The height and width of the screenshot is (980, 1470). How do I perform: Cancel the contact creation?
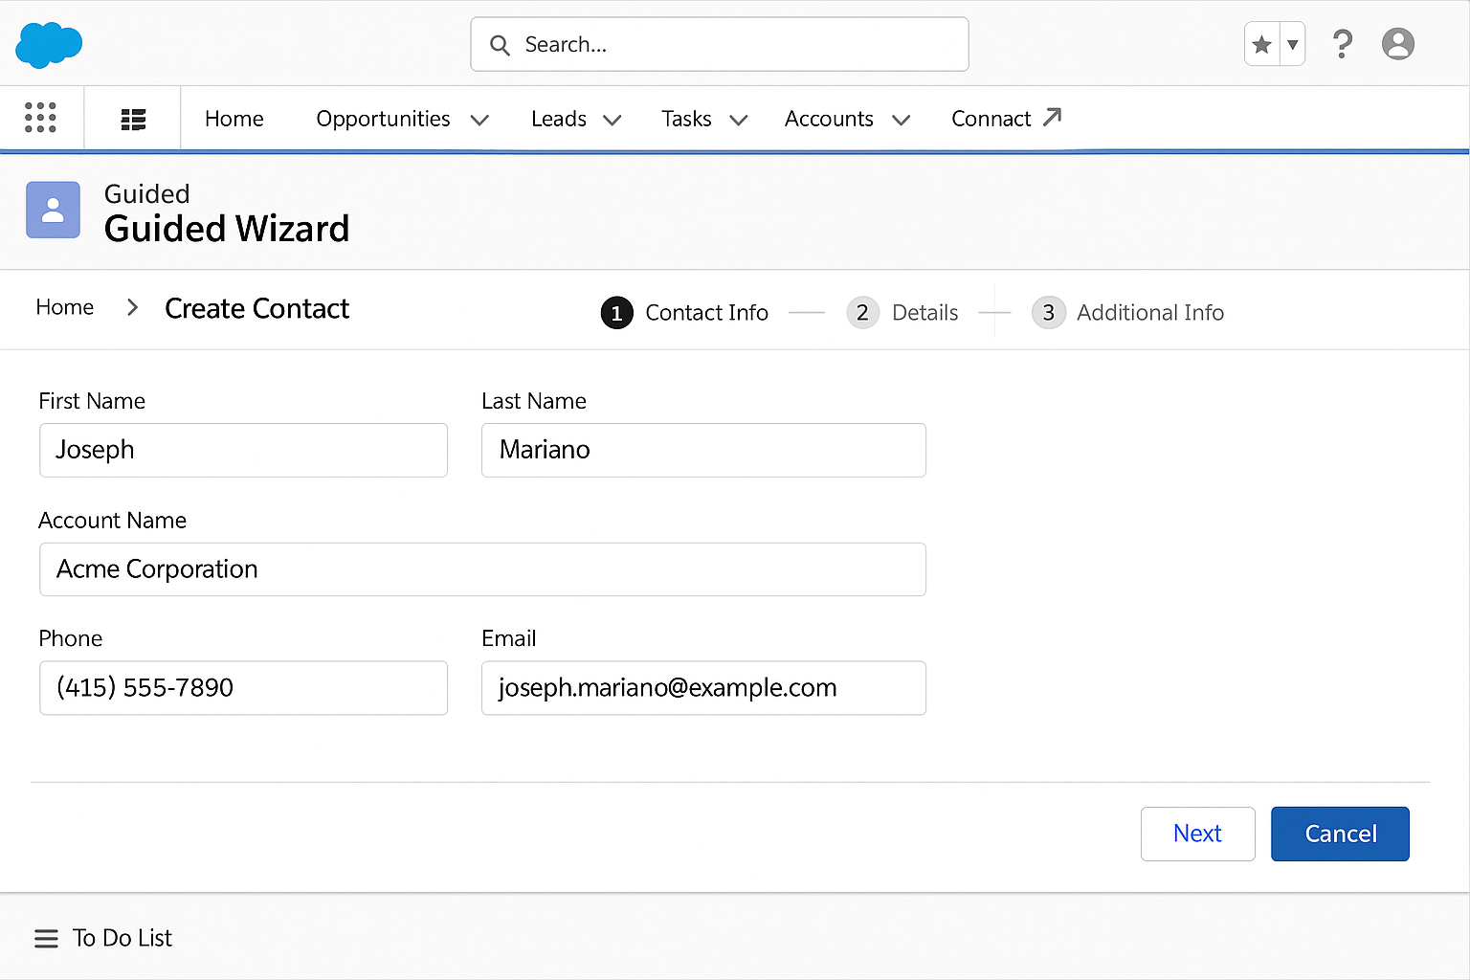click(x=1340, y=834)
